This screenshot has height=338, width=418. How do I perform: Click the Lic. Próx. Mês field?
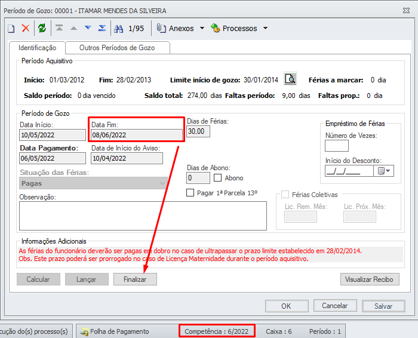tap(359, 217)
